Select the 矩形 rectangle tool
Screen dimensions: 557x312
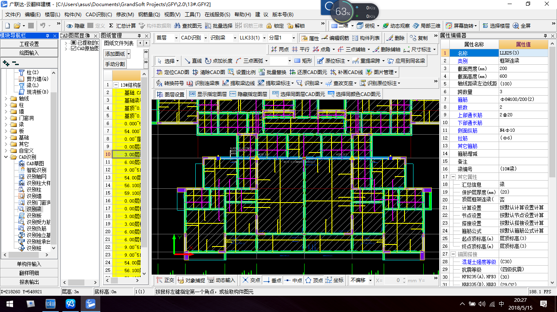point(303,61)
